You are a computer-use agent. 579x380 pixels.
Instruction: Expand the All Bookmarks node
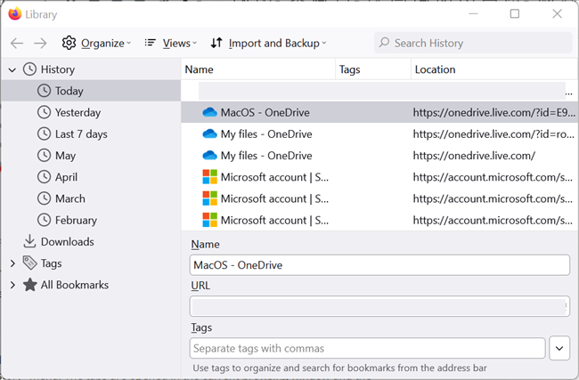tap(12, 285)
